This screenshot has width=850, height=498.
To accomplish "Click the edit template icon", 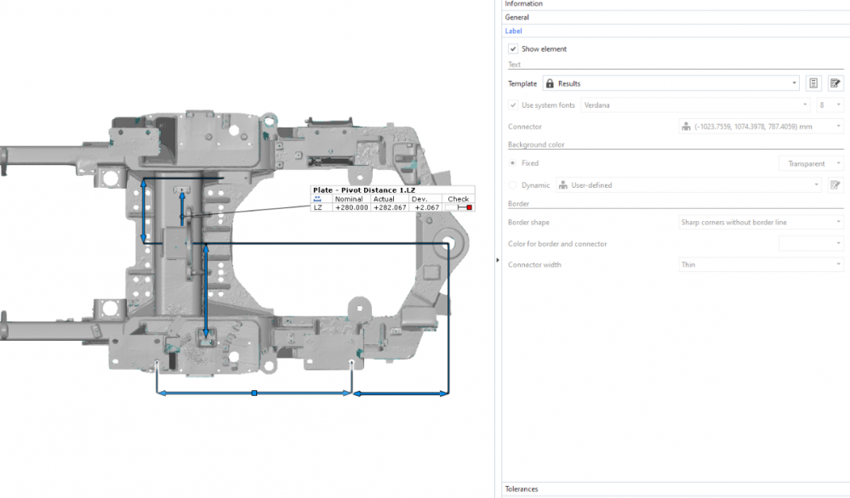I will (836, 83).
